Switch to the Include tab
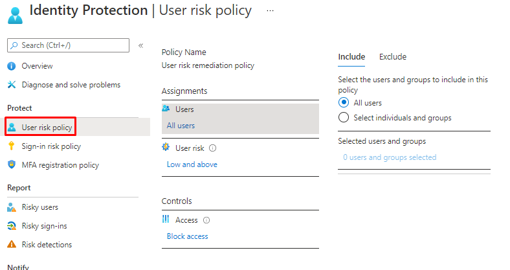Image resolution: width=510 pixels, height=270 pixels. click(x=351, y=57)
